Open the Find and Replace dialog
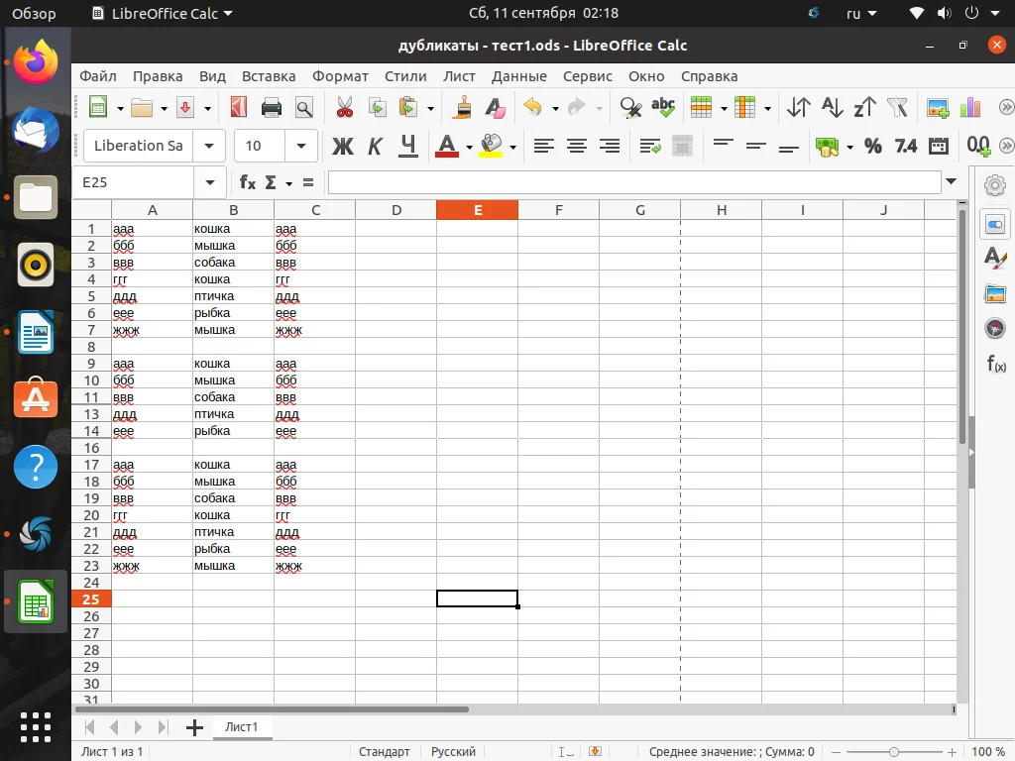Image resolution: width=1015 pixels, height=761 pixels. coord(629,108)
